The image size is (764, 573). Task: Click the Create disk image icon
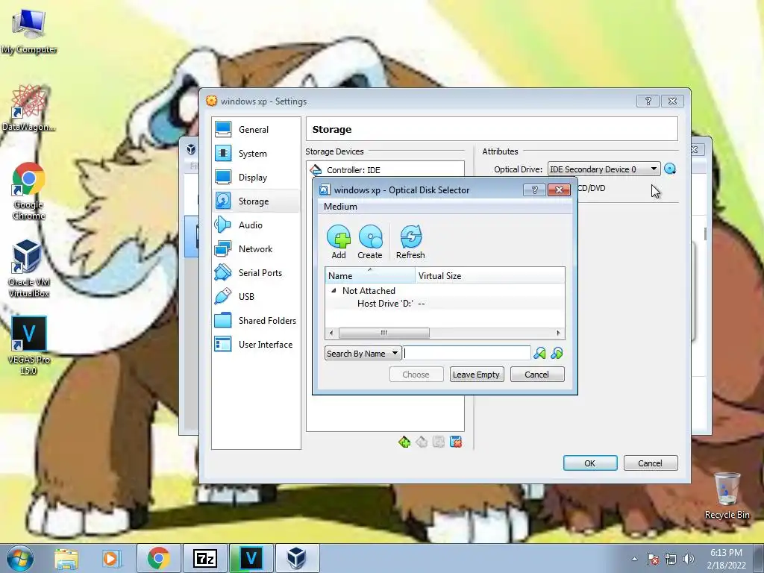pos(370,242)
